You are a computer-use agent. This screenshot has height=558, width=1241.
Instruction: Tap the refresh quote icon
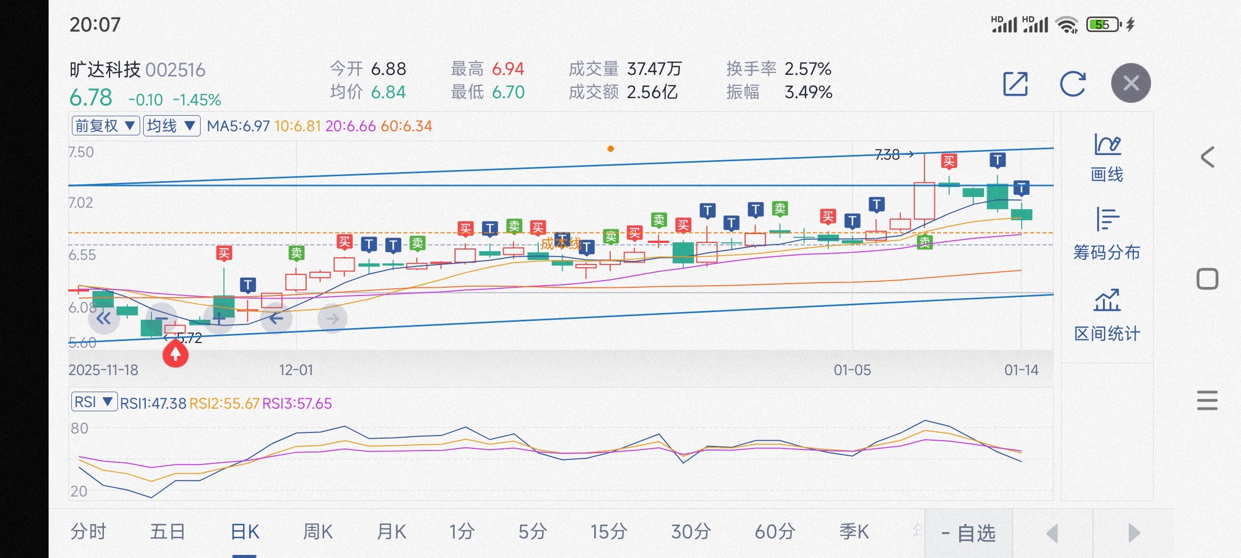point(1072,84)
